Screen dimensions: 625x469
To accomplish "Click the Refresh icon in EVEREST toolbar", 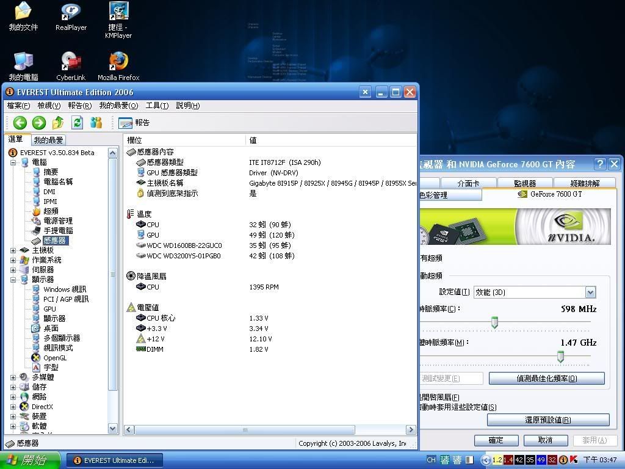I will [x=77, y=123].
